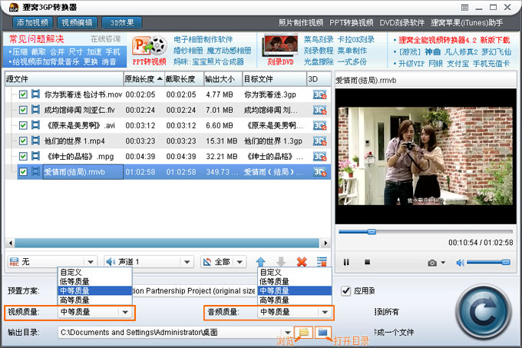
Task: Click the PPT转视频 icon
Action: click(150, 47)
